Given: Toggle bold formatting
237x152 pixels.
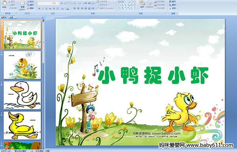Looking at the screenshot, I should click(39, 9).
